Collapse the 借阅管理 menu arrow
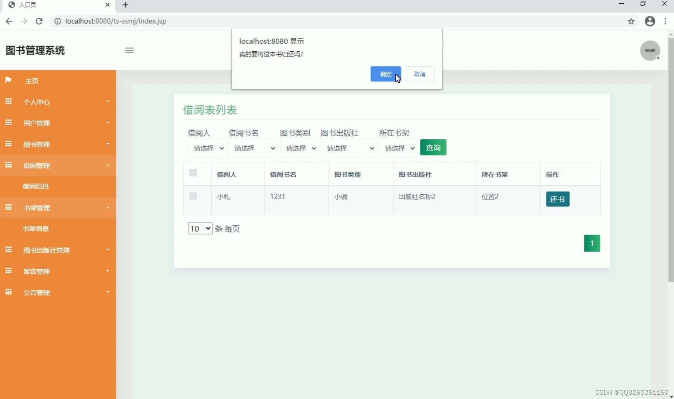The width and height of the screenshot is (674, 399). click(108, 165)
